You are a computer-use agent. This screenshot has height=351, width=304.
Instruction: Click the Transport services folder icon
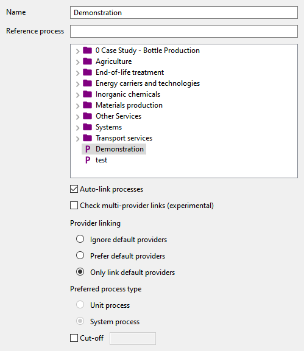click(x=88, y=138)
